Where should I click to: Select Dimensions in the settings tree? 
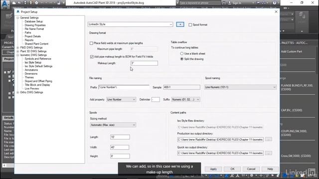[31, 74]
